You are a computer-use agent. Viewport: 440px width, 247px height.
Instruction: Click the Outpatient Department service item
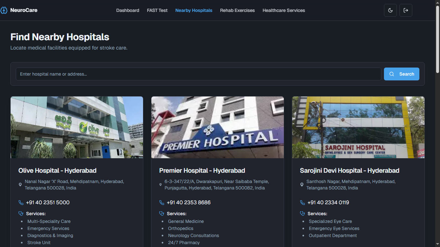point(333,235)
